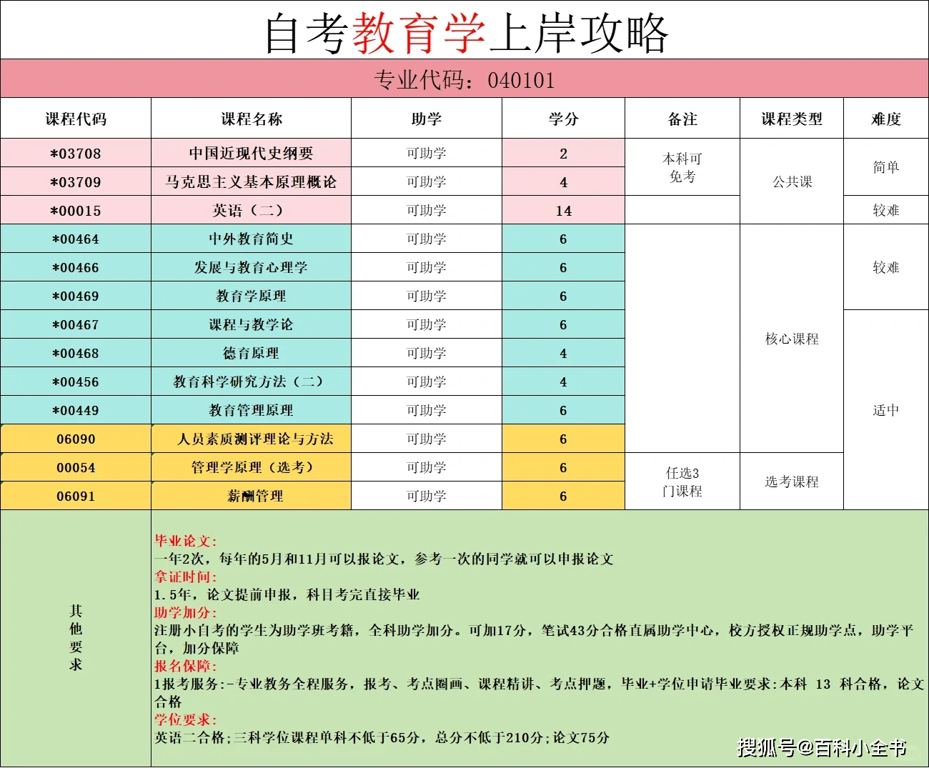Select course code *00015
This screenshot has height=768, width=929.
[x=76, y=210]
